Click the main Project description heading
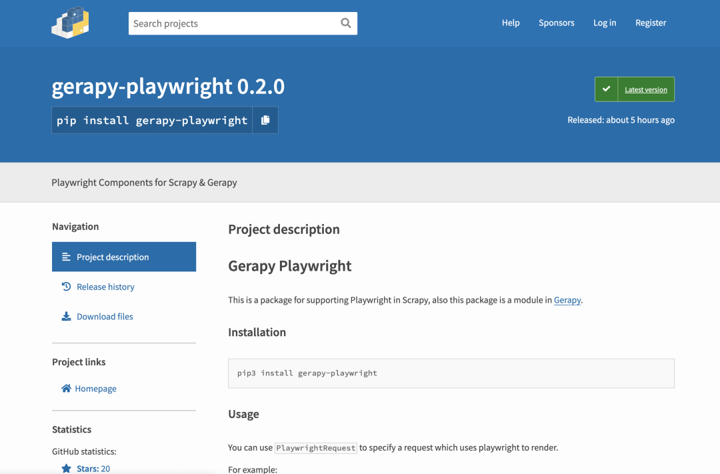720x474 pixels. 284,229
